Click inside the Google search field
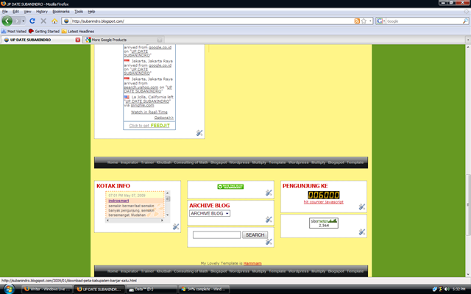 point(424,21)
